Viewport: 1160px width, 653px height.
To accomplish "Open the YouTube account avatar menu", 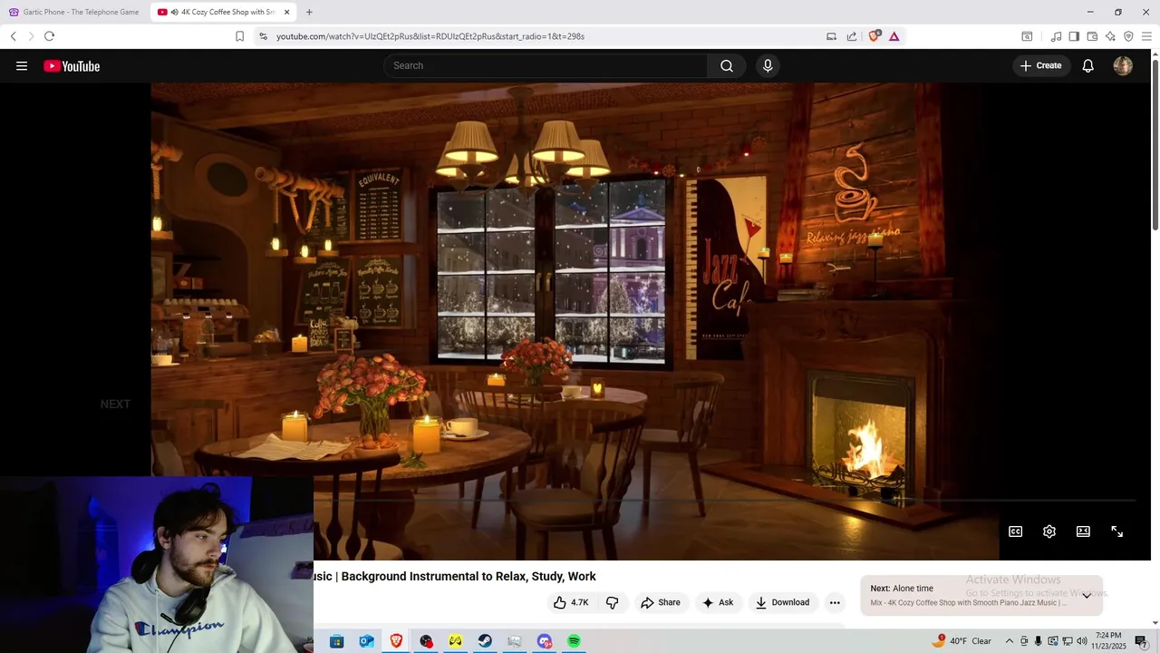I will pos(1123,65).
